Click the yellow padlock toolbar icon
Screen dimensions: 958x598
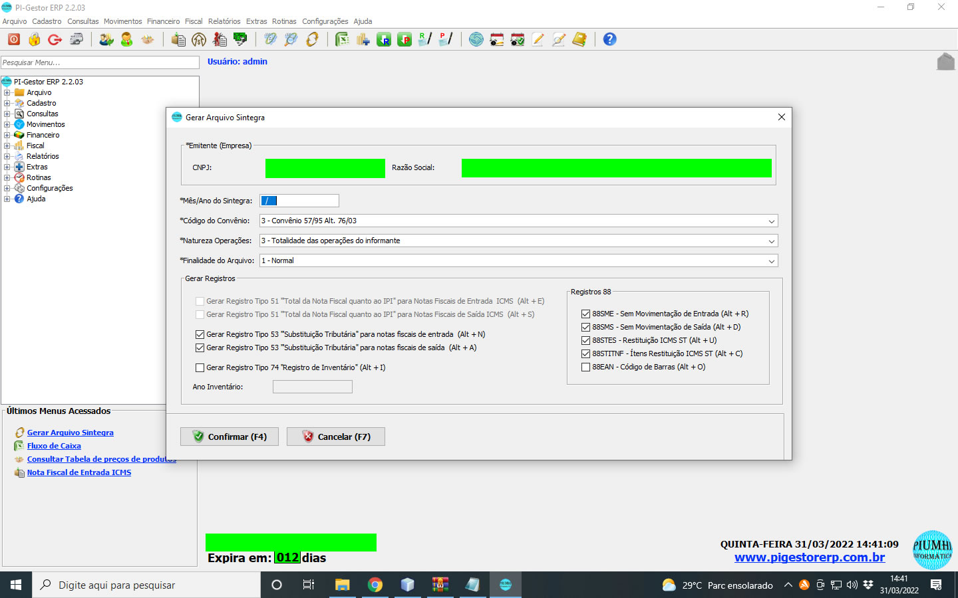tap(35, 39)
